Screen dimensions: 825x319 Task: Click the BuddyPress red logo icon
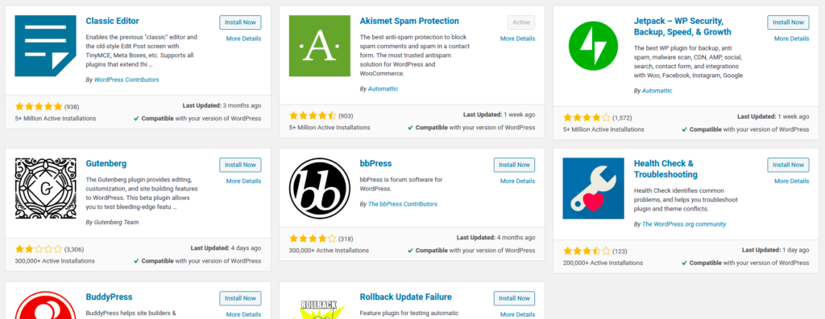tap(45, 305)
